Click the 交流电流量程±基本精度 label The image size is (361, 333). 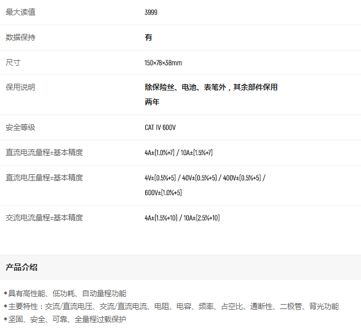44,218
